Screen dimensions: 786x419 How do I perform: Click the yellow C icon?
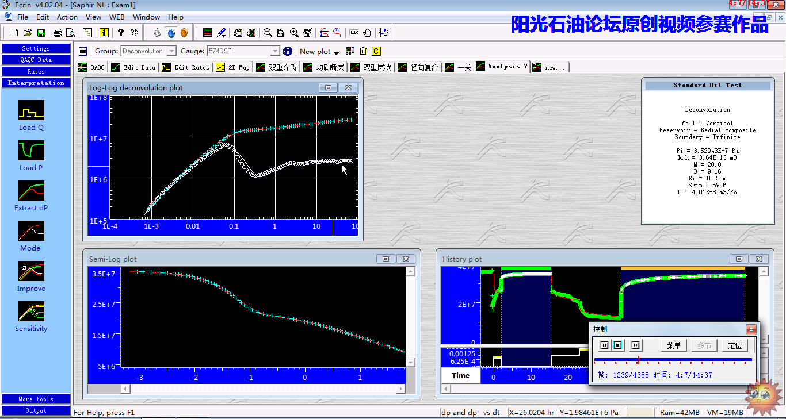(376, 51)
